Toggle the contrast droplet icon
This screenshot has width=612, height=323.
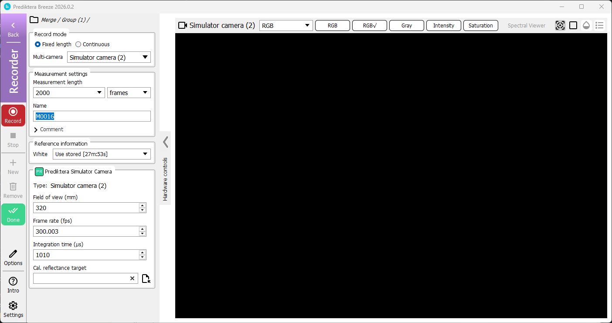[586, 25]
